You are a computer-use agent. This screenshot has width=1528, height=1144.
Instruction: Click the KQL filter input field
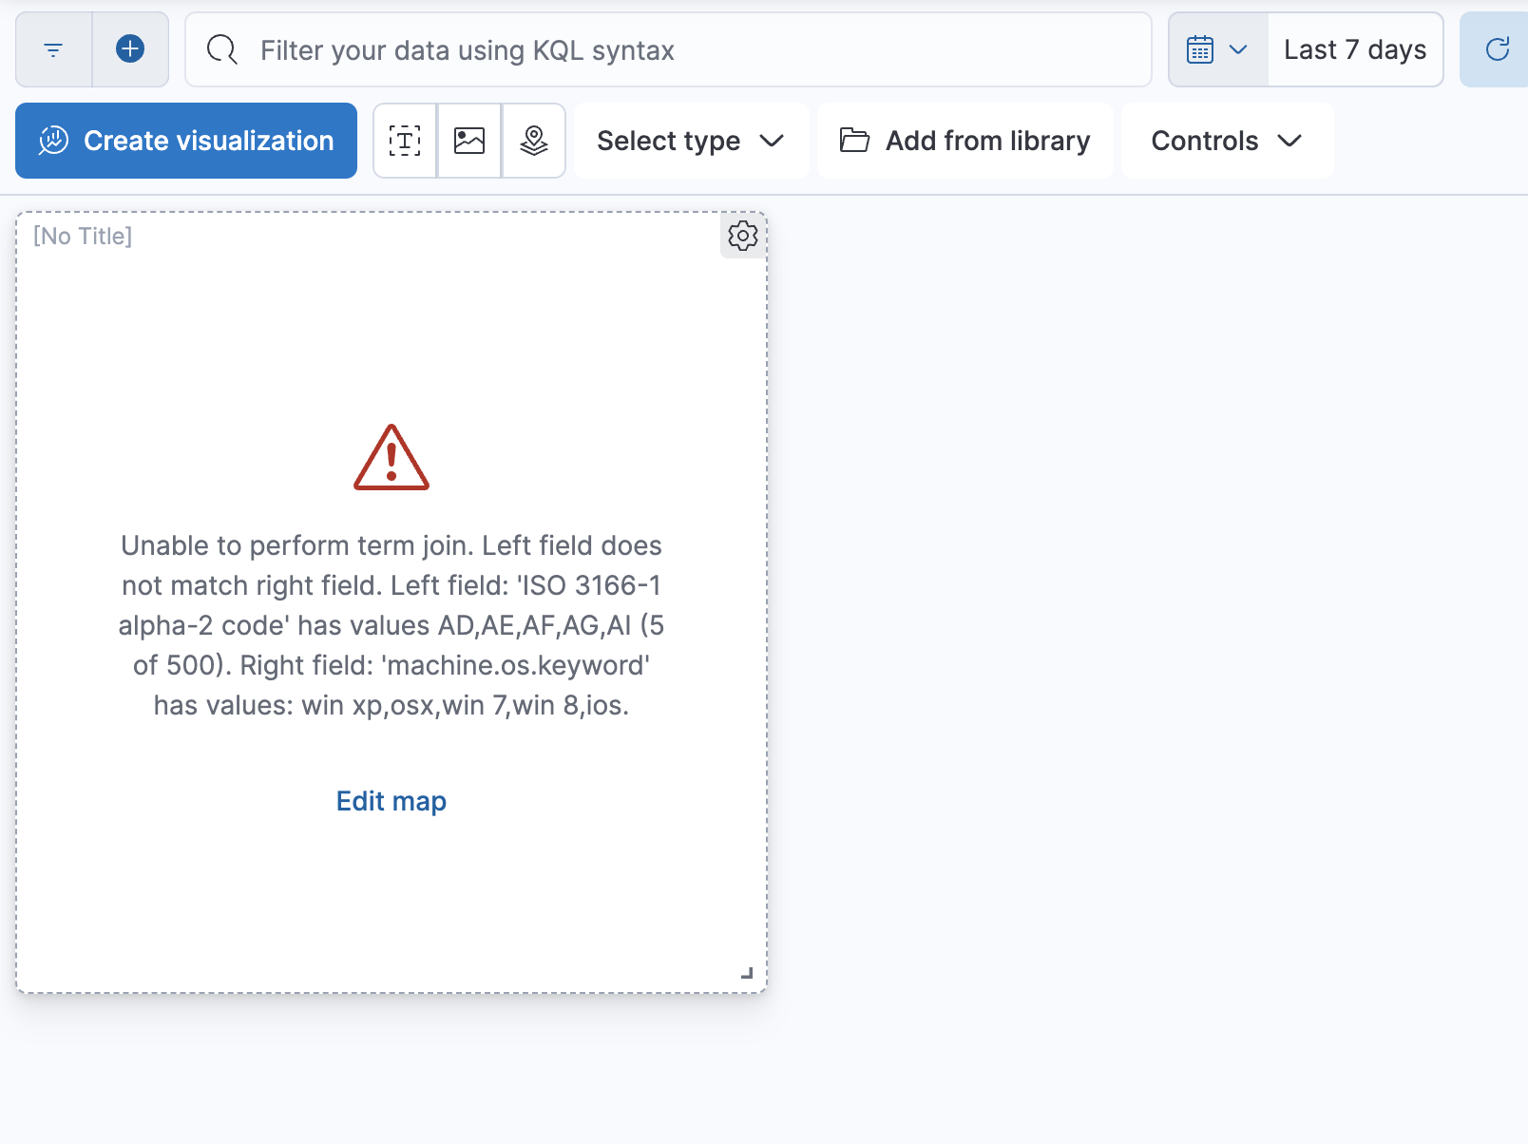point(665,49)
